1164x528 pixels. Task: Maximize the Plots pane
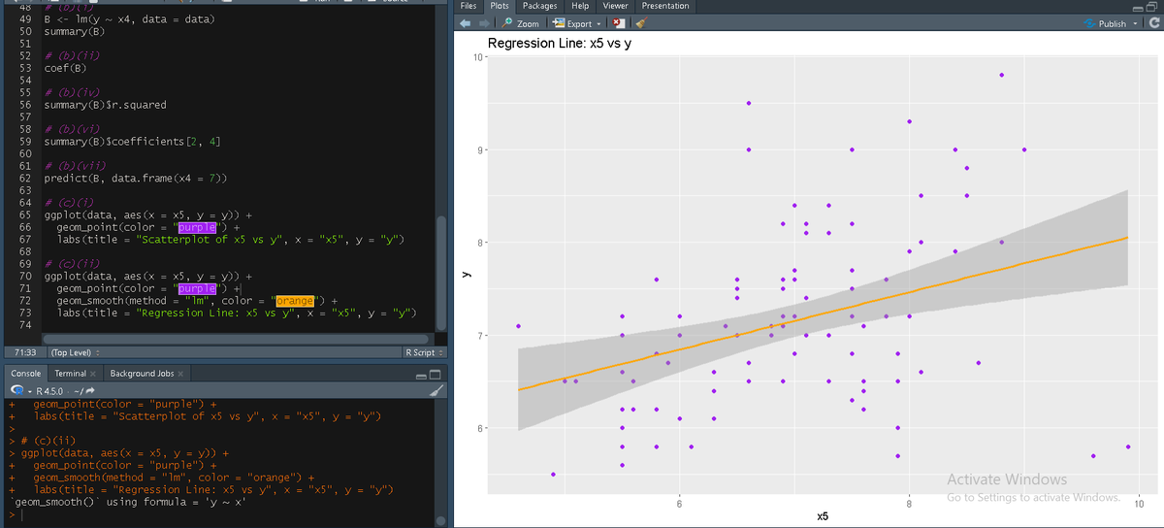pos(1153,6)
